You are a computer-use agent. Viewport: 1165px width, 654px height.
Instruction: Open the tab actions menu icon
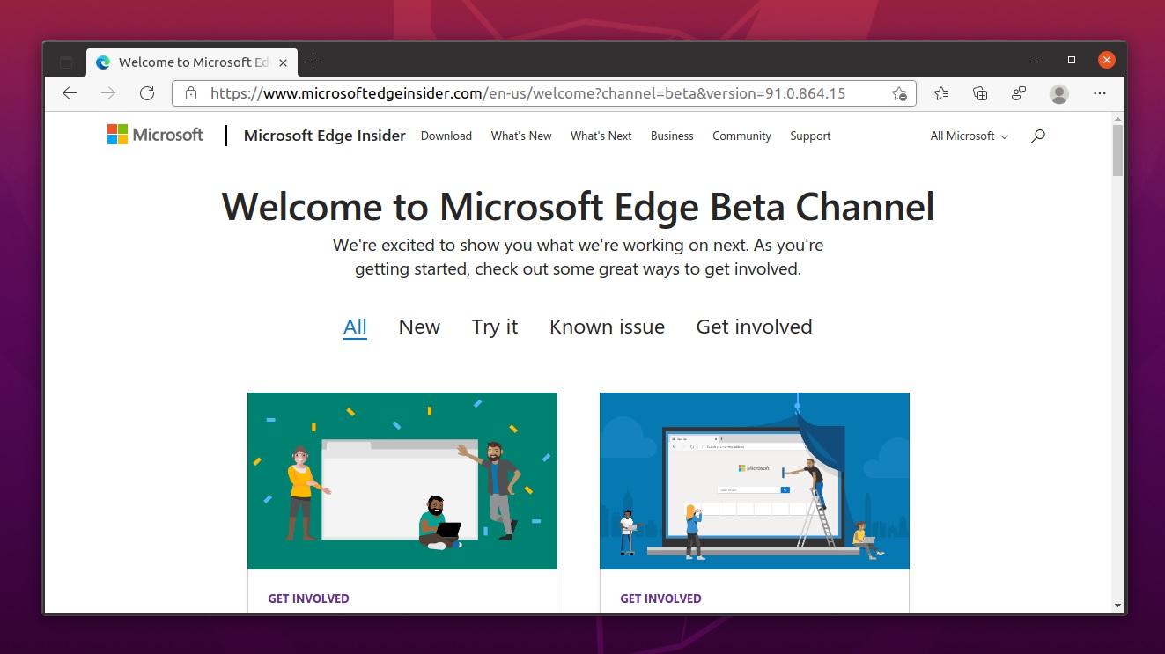click(66, 62)
